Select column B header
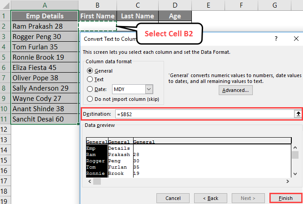303x204 pixels. tap(97, 5)
